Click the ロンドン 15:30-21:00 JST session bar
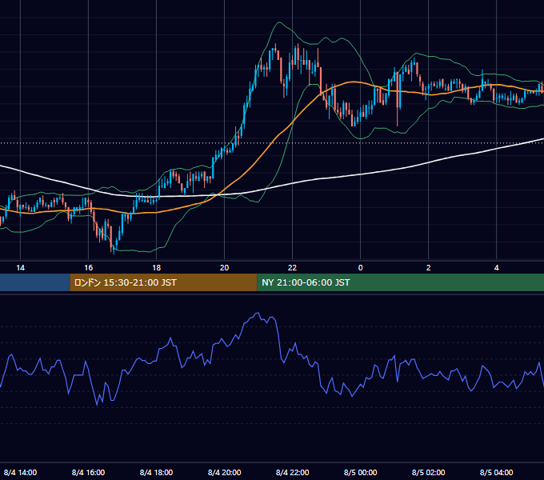 coord(163,282)
